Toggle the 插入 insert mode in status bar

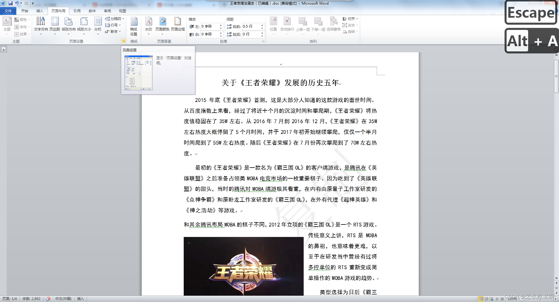(x=80, y=299)
